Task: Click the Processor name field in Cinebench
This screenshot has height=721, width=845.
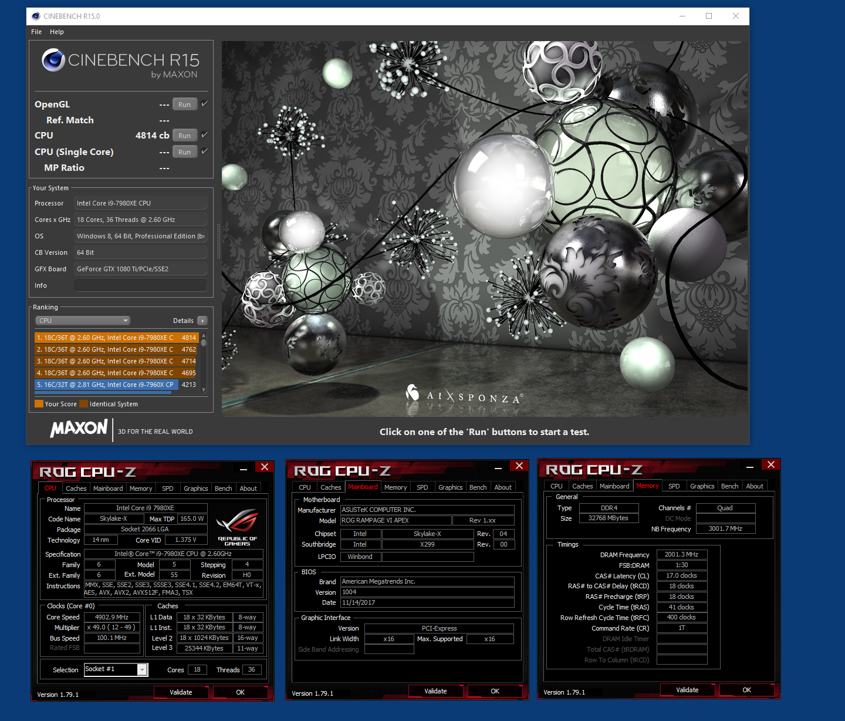Action: 140,203
